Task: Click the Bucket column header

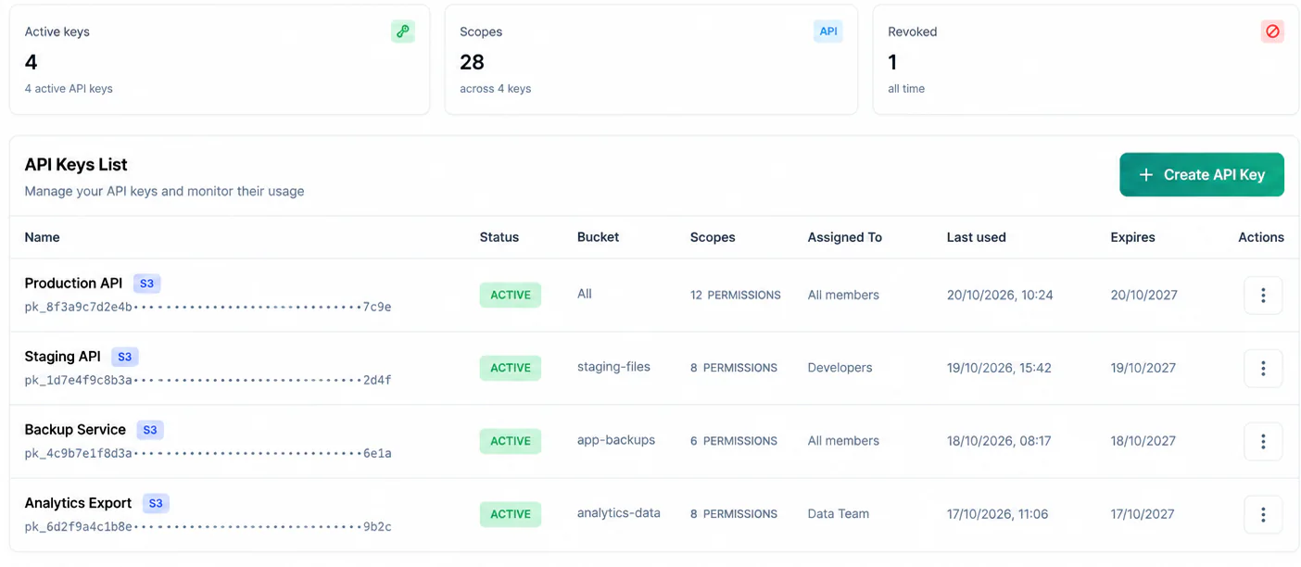Action: click(x=598, y=237)
